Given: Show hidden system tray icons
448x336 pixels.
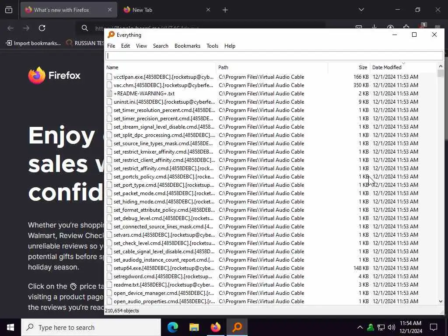Looking at the screenshot, I should point(360,327).
